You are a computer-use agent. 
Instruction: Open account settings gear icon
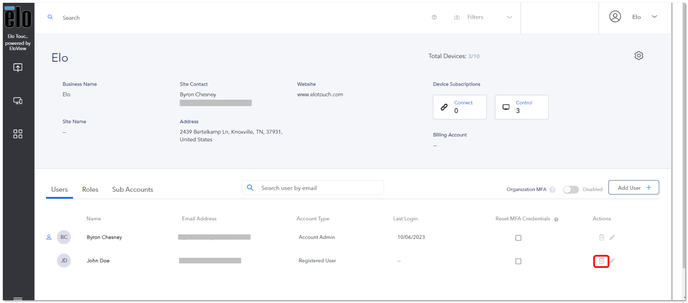pos(639,56)
